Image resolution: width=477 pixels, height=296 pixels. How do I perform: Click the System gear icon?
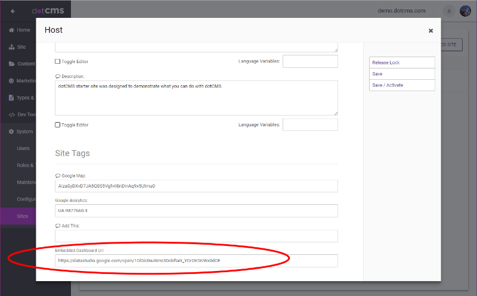click(x=11, y=132)
